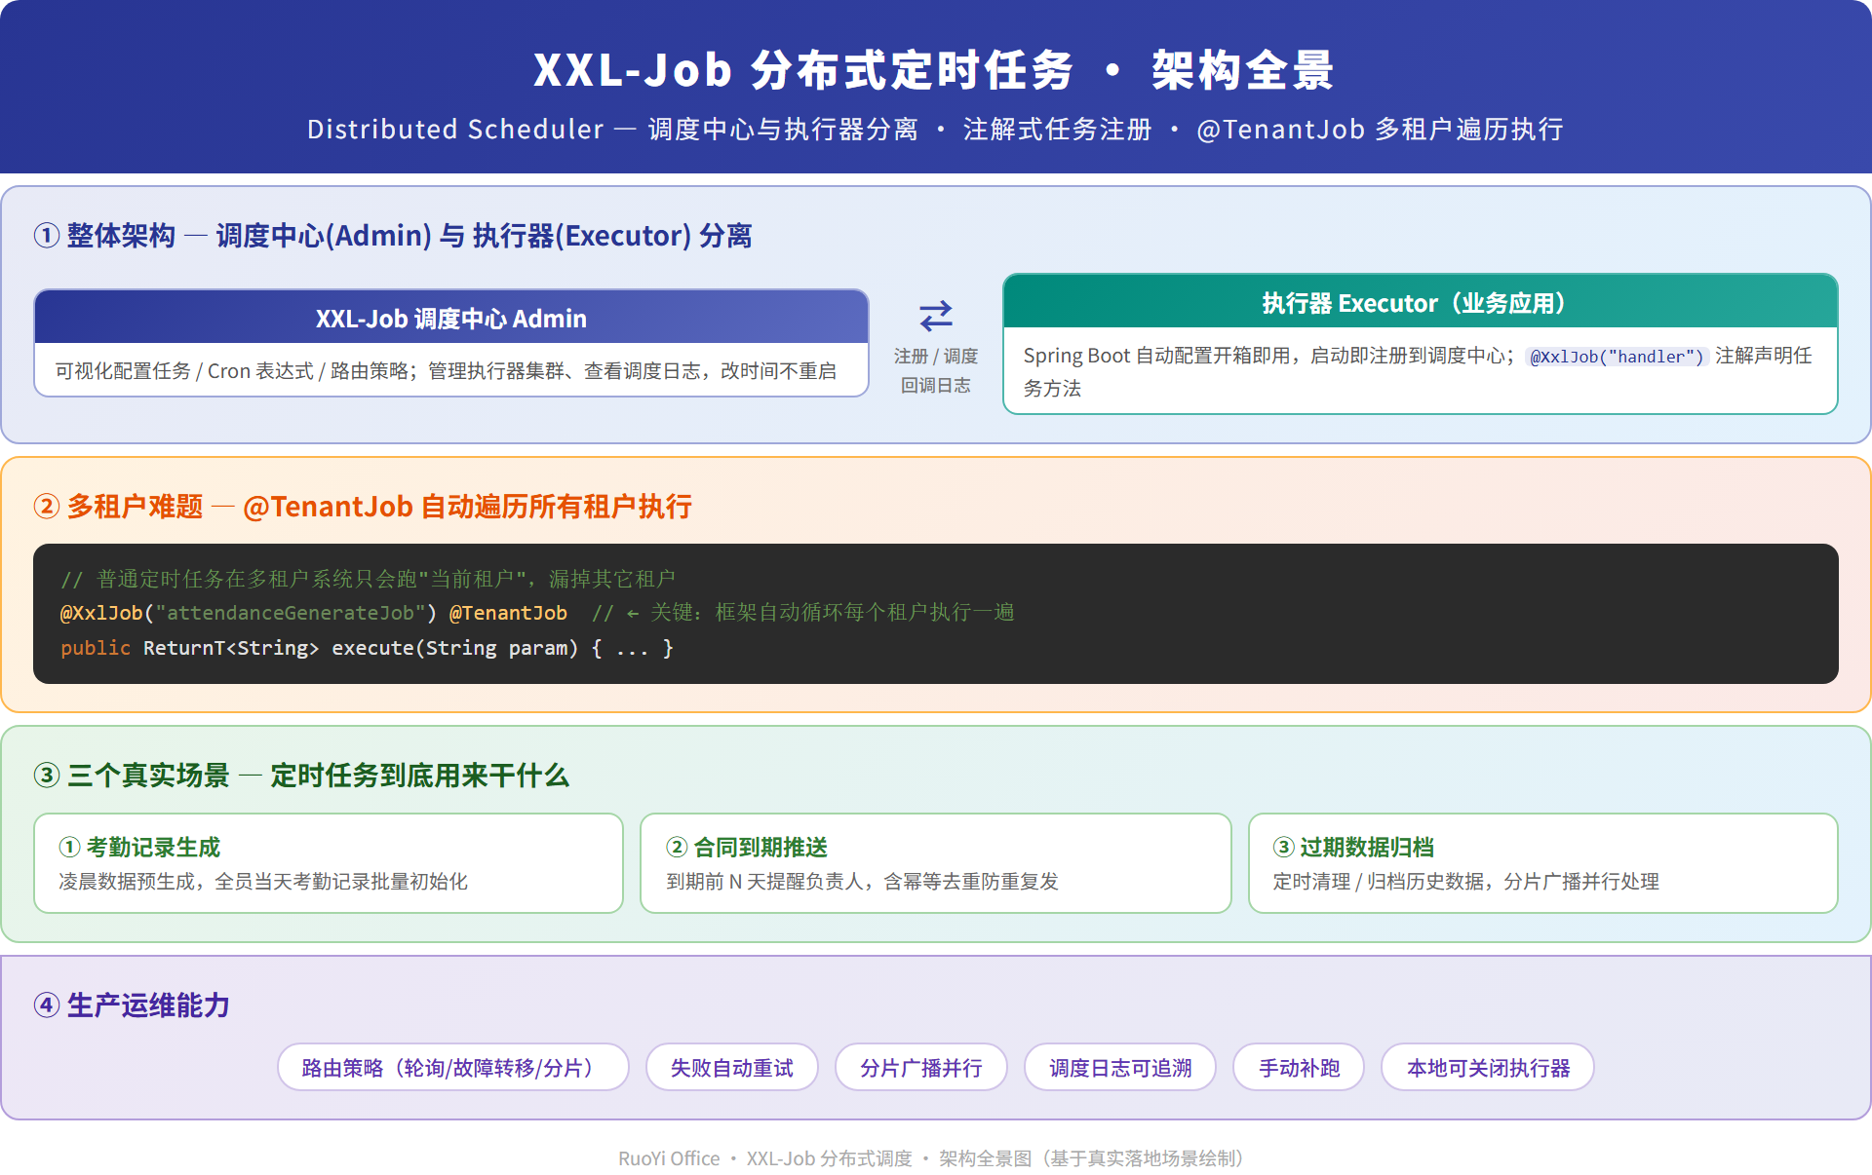Click section heading ① 整体架构
Image resolution: width=1872 pixels, height=1175 pixels.
tap(393, 236)
